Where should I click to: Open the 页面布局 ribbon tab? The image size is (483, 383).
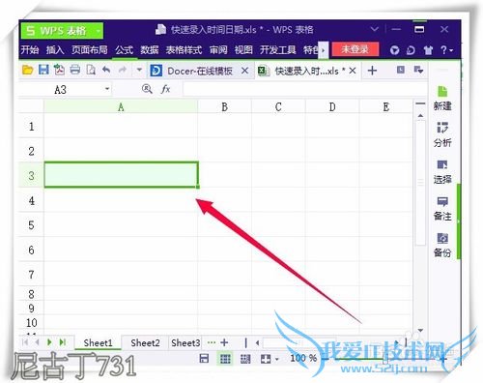coord(90,49)
